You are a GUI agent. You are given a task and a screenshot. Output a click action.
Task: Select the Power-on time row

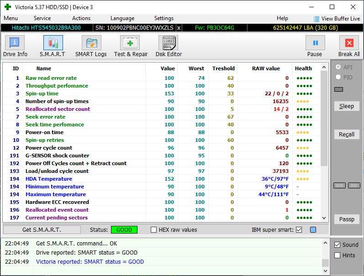pos(162,132)
